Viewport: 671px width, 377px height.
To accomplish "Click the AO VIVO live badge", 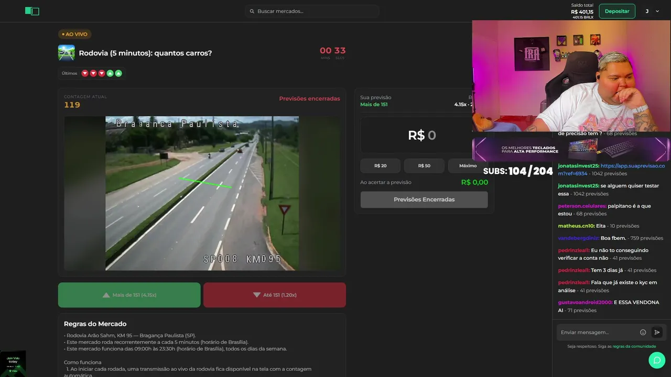I will pos(74,34).
